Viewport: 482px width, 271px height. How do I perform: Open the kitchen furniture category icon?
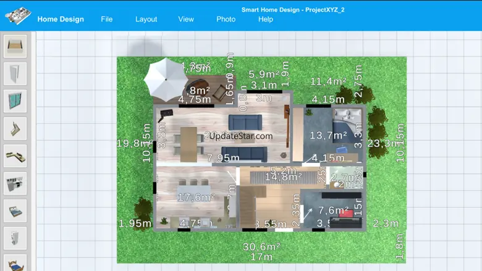point(15,183)
